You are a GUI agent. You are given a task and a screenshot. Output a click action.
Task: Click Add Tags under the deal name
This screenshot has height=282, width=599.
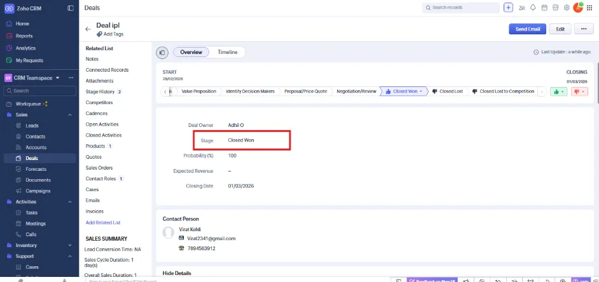pyautogui.click(x=110, y=34)
